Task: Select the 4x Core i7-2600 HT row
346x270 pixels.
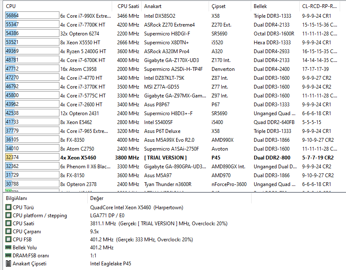Action: [173, 105]
